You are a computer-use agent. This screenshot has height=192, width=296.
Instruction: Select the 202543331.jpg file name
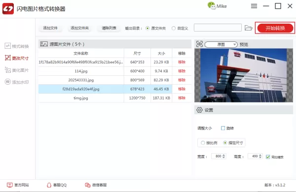[x=81, y=80]
